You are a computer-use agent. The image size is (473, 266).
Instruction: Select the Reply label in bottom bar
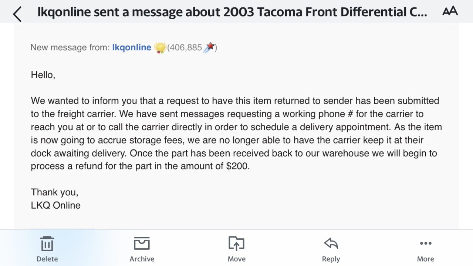[331, 259]
